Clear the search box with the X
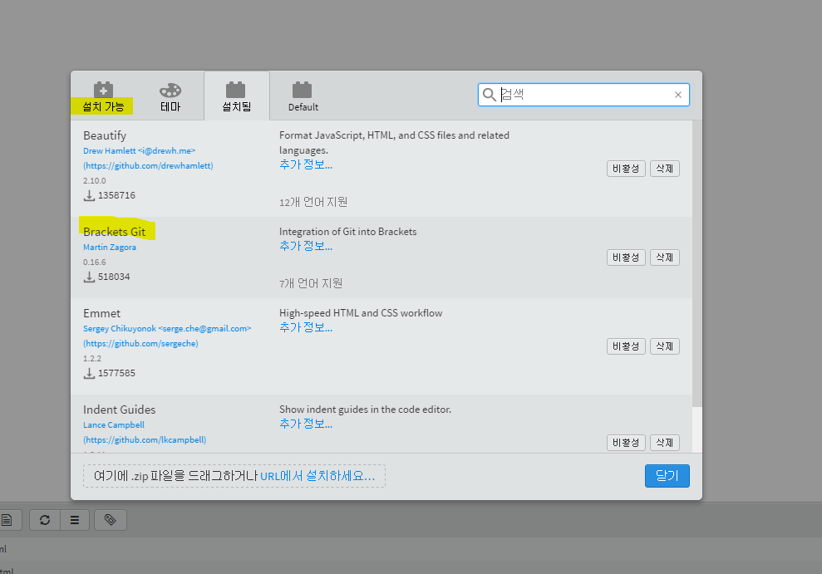This screenshot has width=822, height=574. pyautogui.click(x=678, y=95)
